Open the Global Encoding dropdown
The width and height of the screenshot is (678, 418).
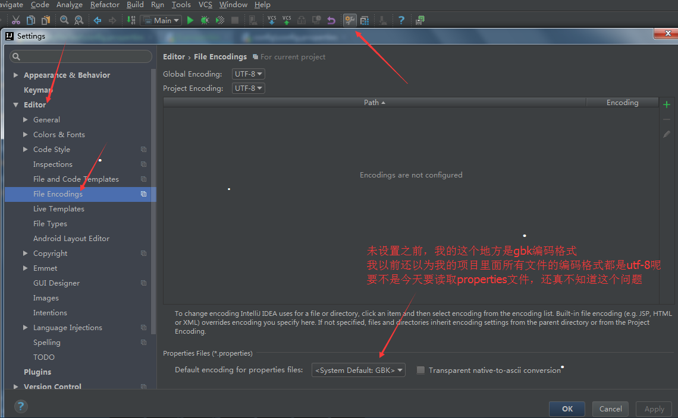coord(248,74)
